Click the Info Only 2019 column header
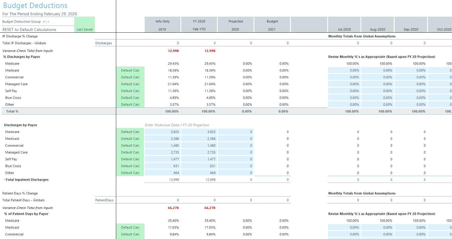Screen dimensions: 452x239 pyautogui.click(x=163, y=25)
